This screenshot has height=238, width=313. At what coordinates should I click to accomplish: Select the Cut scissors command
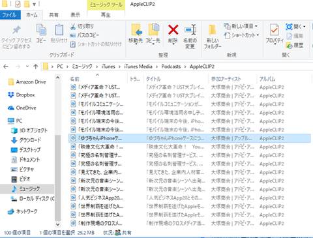(x=82, y=26)
